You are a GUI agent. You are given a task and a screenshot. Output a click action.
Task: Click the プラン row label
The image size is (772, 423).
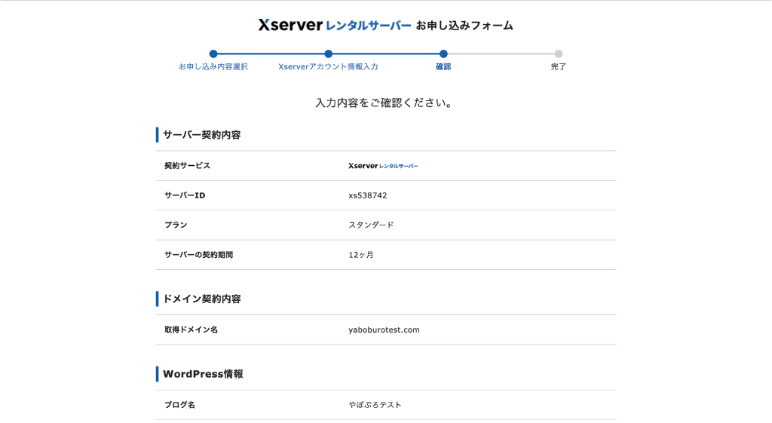pos(176,225)
